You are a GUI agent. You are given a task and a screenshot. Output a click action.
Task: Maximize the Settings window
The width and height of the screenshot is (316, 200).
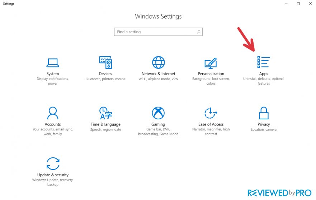298,4
